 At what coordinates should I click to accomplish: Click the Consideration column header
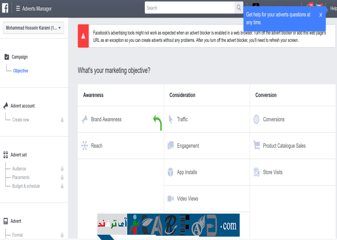[182, 95]
